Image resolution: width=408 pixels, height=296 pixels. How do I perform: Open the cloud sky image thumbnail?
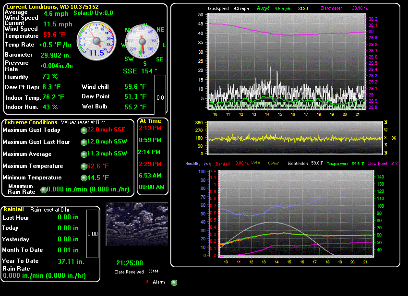coord(137,224)
